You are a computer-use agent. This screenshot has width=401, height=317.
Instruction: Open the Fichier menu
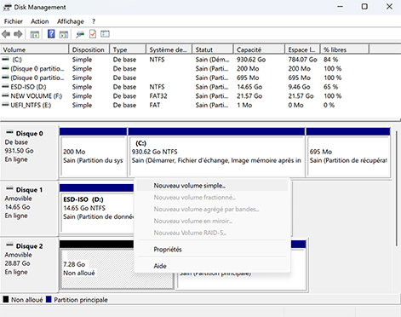(14, 21)
